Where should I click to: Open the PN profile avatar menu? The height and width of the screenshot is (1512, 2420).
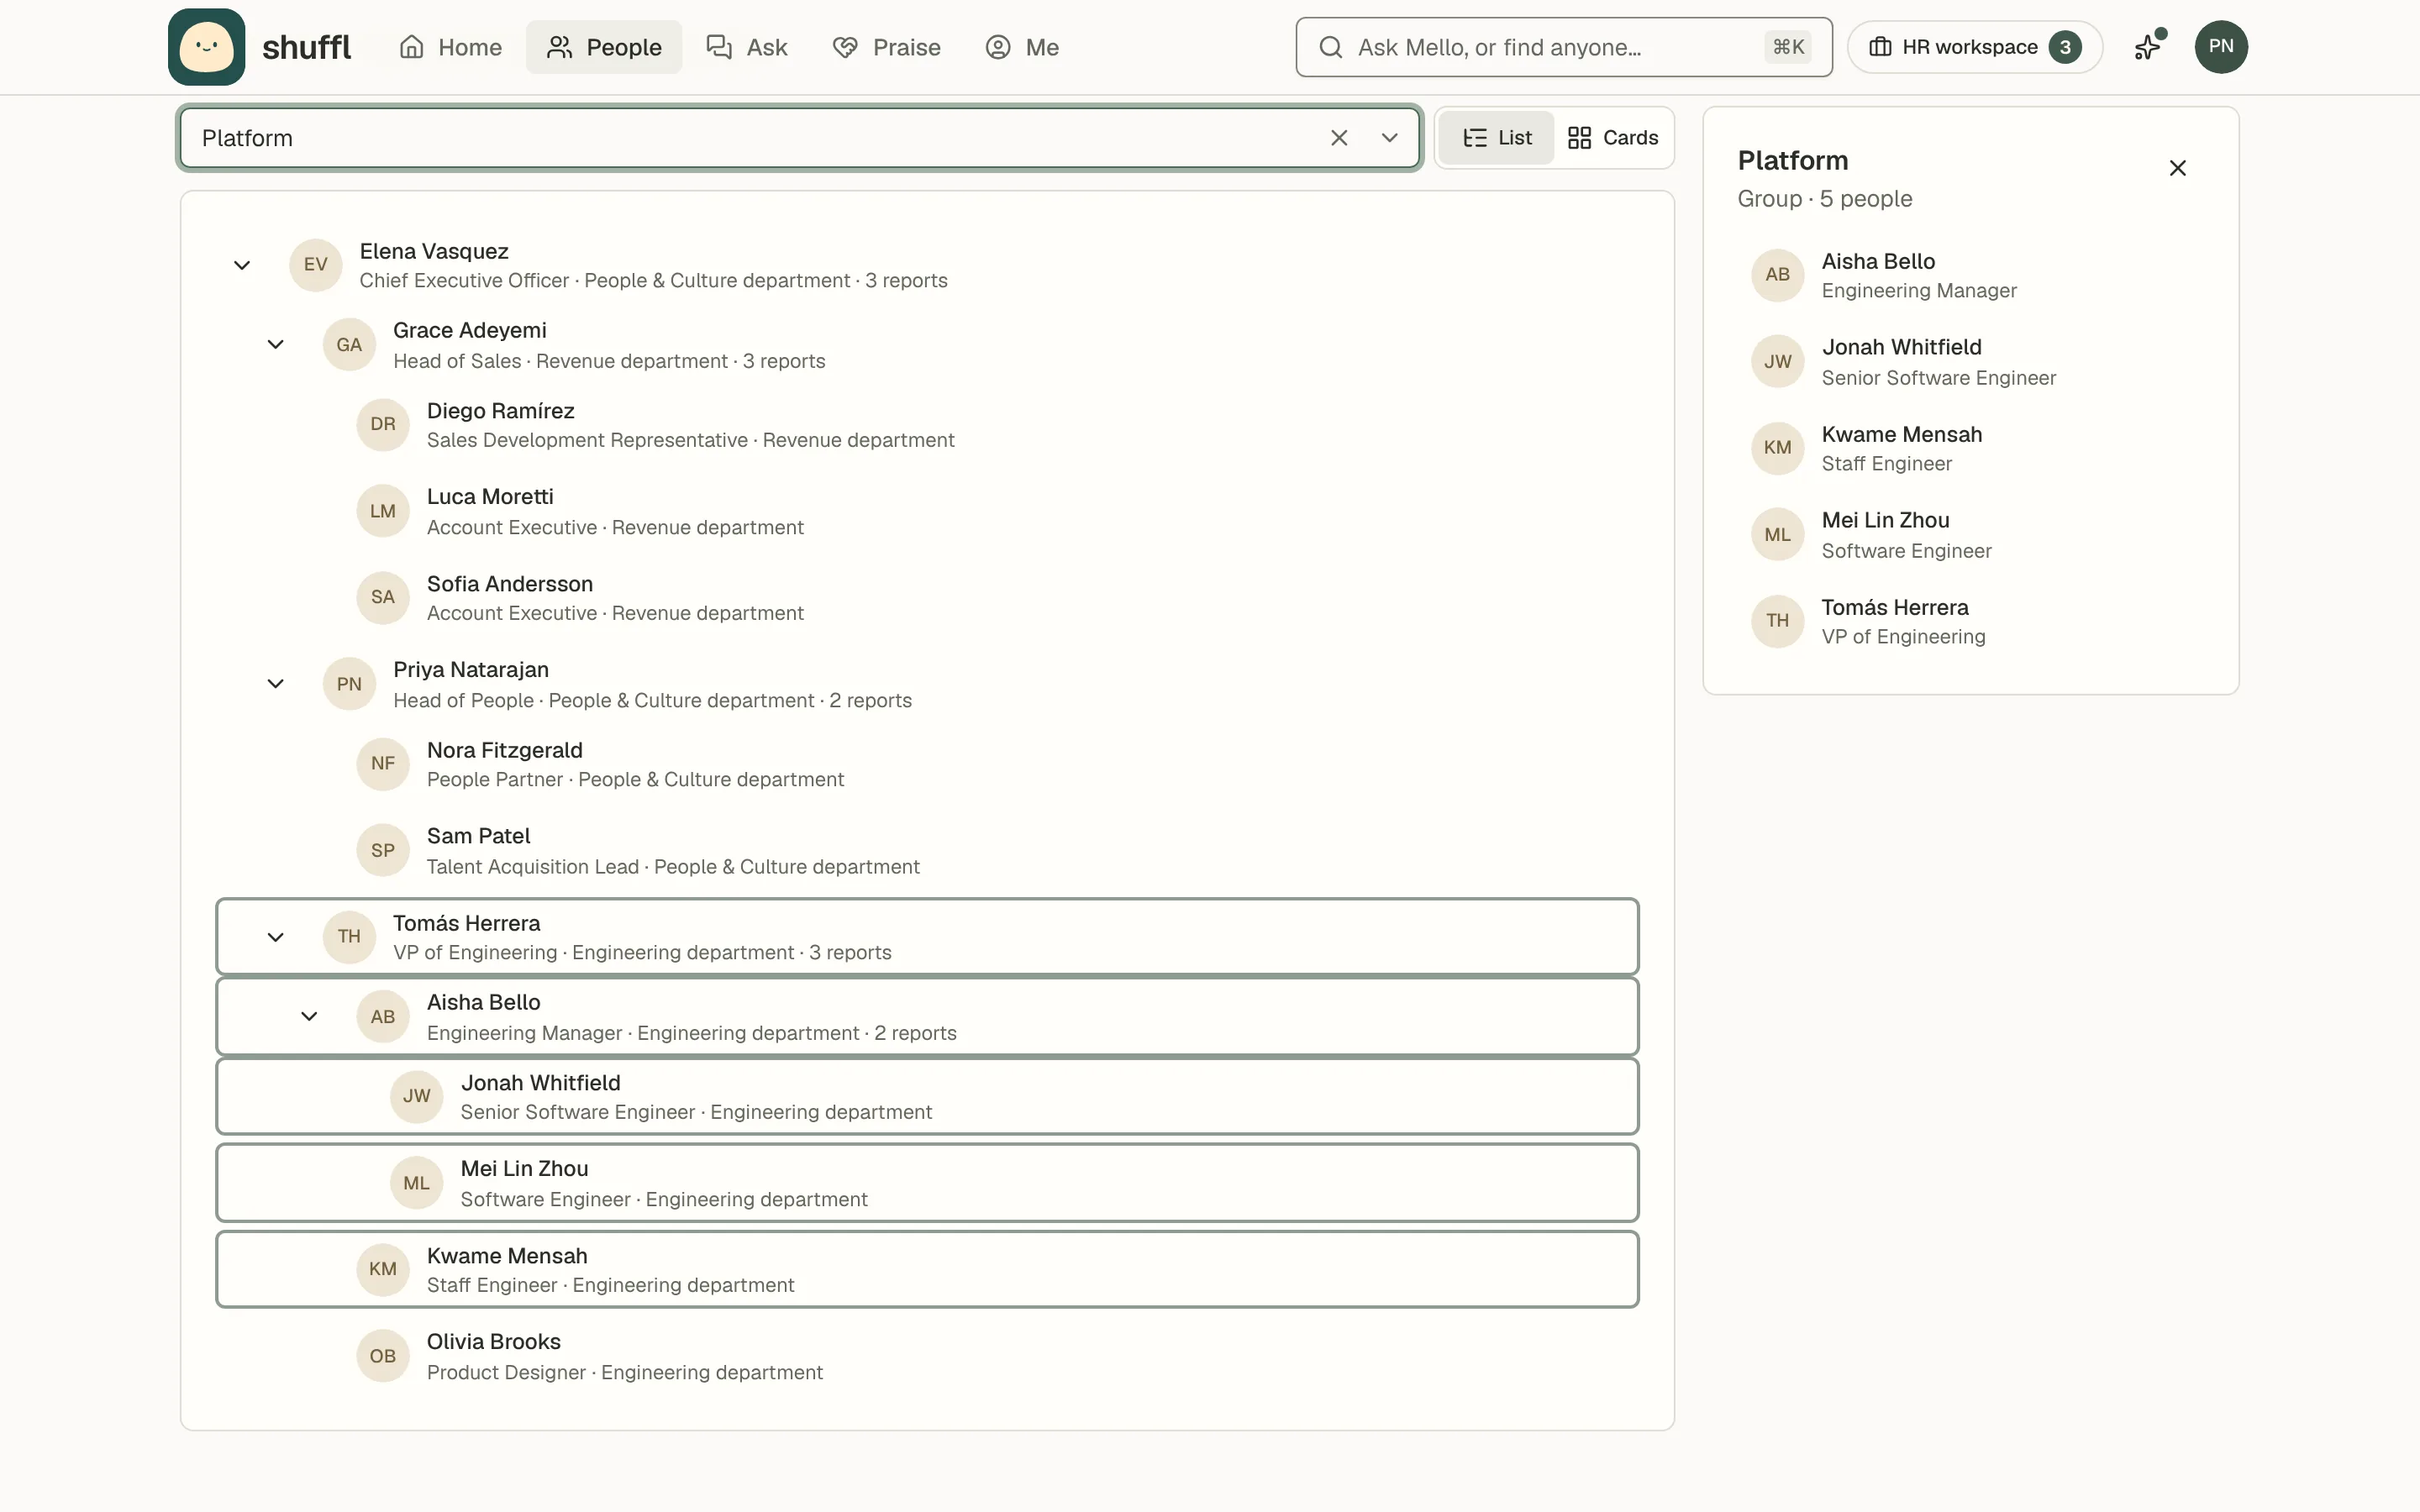pyautogui.click(x=2221, y=47)
